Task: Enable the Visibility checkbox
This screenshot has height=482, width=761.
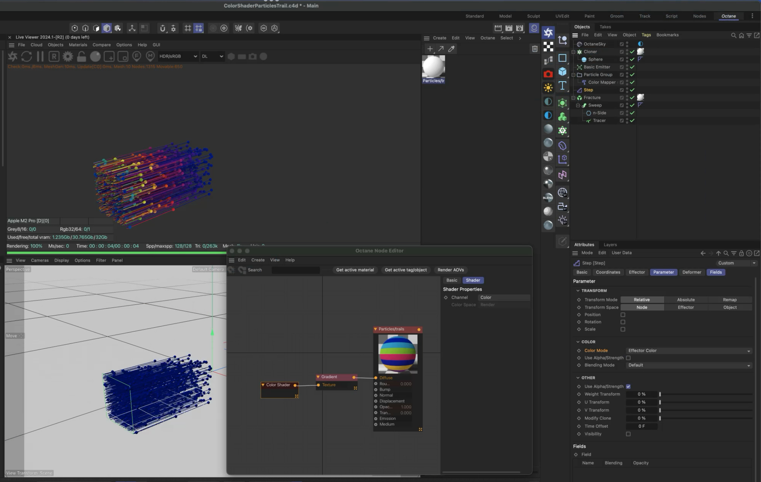Action: [x=628, y=434]
